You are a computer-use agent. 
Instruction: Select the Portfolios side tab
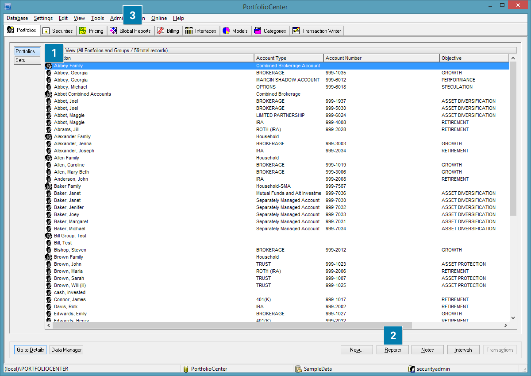[x=27, y=51]
